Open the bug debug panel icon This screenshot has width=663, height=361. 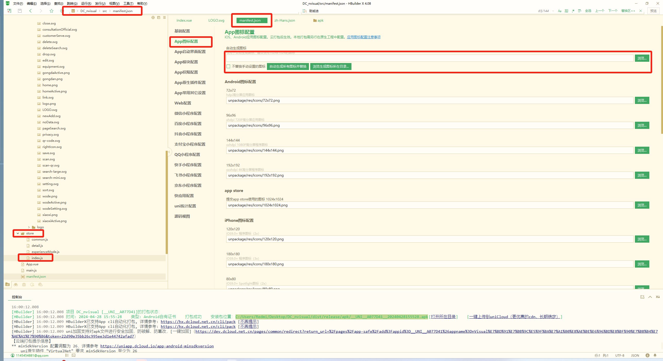point(24,285)
